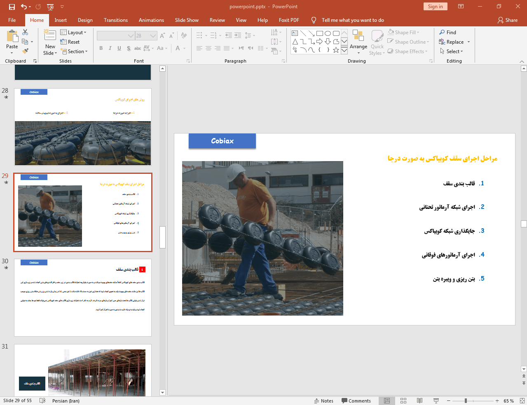Switch to Slide Sorter view icon
Viewport: 527px width, 405px height.
[403, 401]
